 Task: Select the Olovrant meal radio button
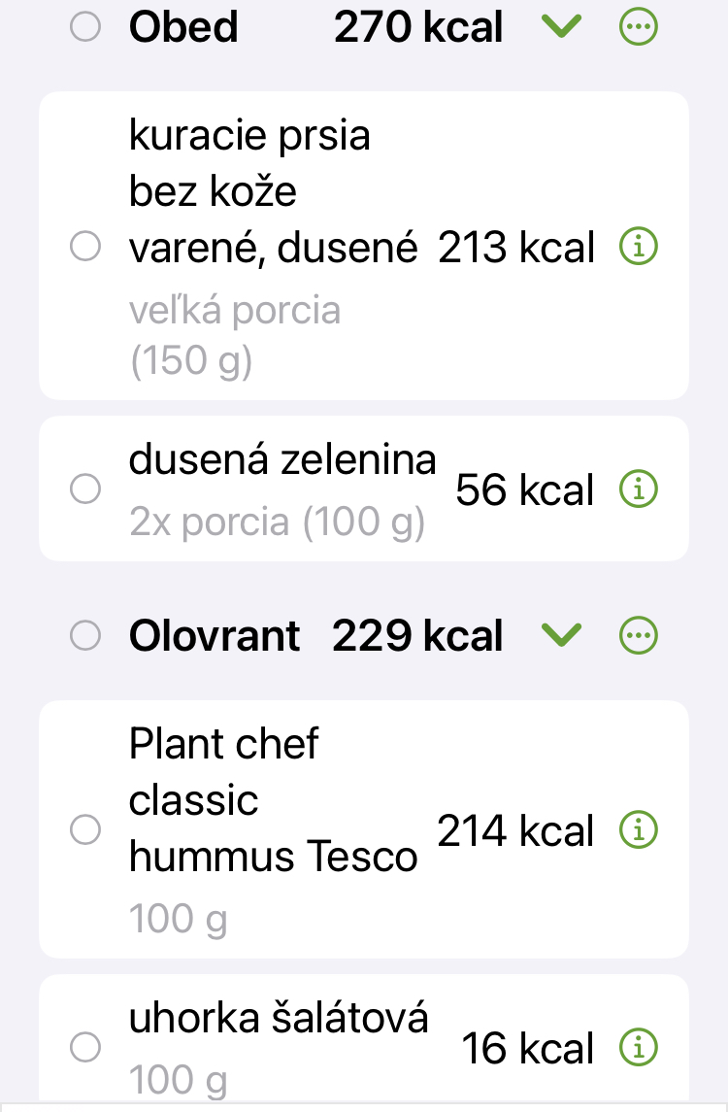85,636
